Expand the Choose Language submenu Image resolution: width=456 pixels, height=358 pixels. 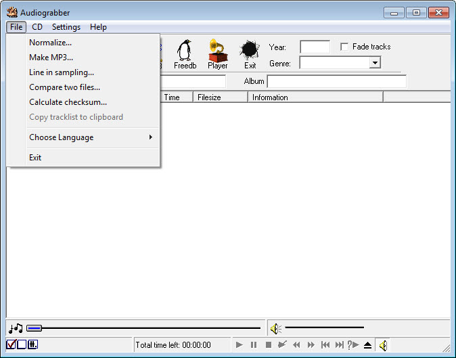pyautogui.click(x=93, y=137)
